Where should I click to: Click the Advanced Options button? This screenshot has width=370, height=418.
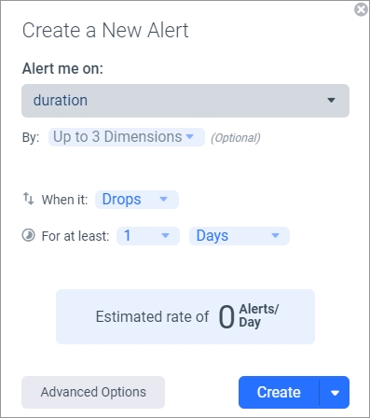[x=93, y=392]
